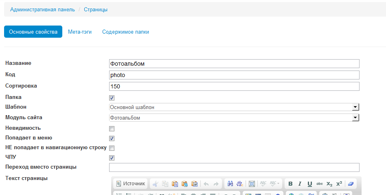Click the Сортировка input field
Image resolution: width=386 pixels, height=195 pixels.
pos(234,86)
